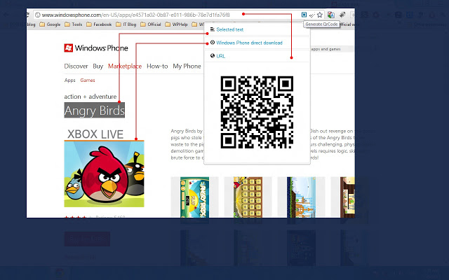Click the 'action + adventure' category link
449x280 pixels.
coord(91,97)
